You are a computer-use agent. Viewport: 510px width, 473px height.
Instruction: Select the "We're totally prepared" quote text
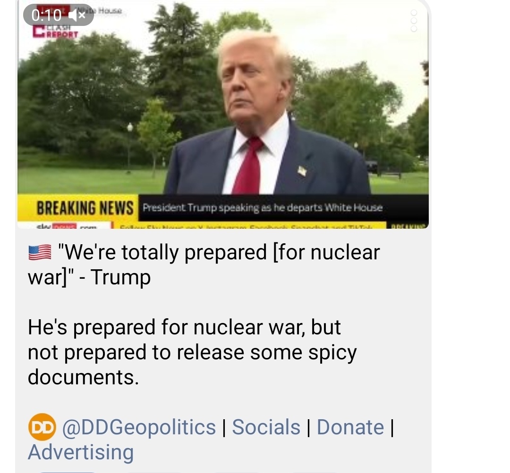(x=204, y=265)
